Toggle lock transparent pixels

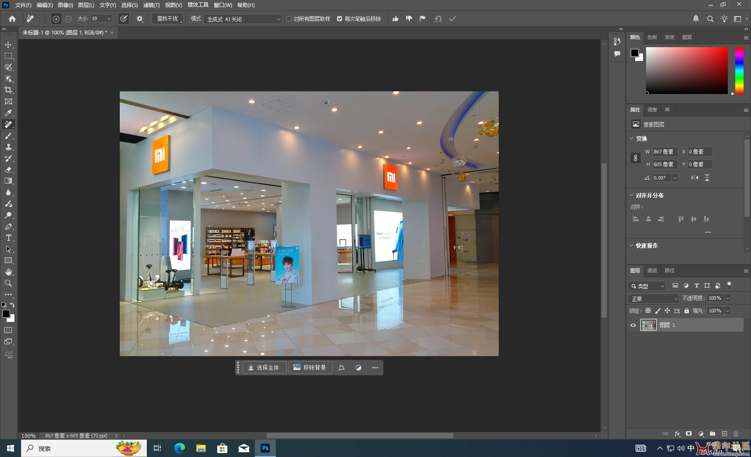coord(648,311)
